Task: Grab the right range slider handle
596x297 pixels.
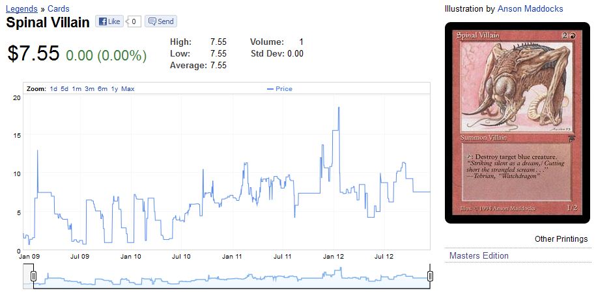Action: point(430,277)
